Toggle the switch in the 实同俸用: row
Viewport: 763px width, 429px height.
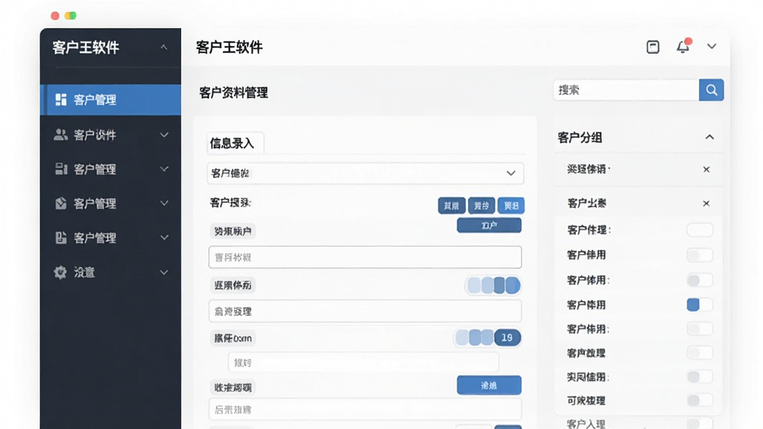coord(700,376)
